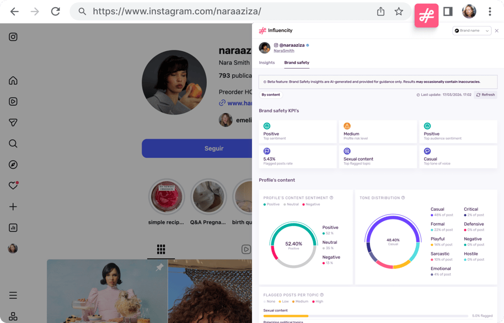
Task: Open Instagram search magnifier icon
Action: click(13, 144)
